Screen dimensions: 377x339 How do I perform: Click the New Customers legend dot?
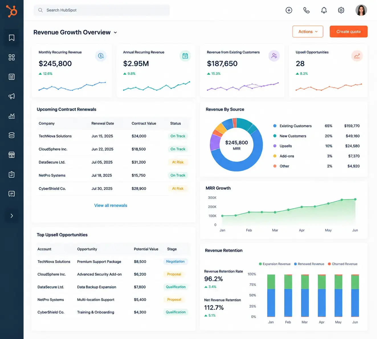pos(275,136)
